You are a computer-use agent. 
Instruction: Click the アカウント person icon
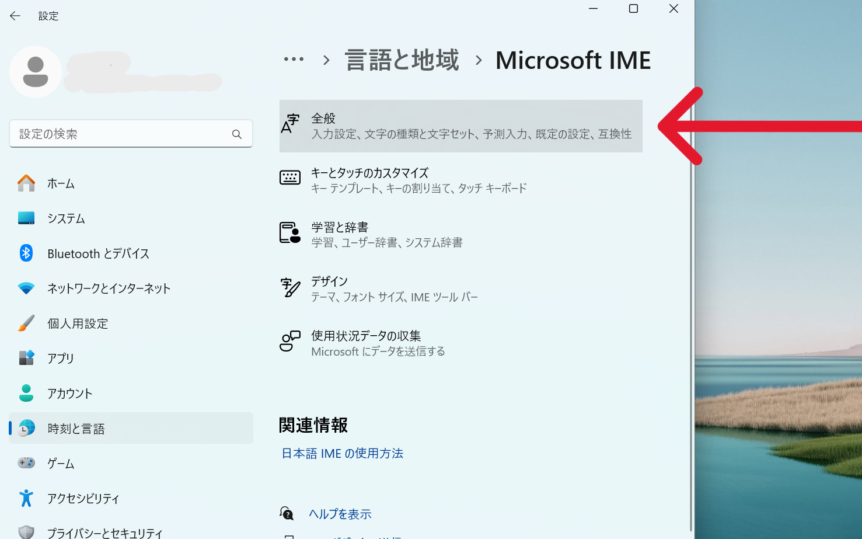point(26,393)
